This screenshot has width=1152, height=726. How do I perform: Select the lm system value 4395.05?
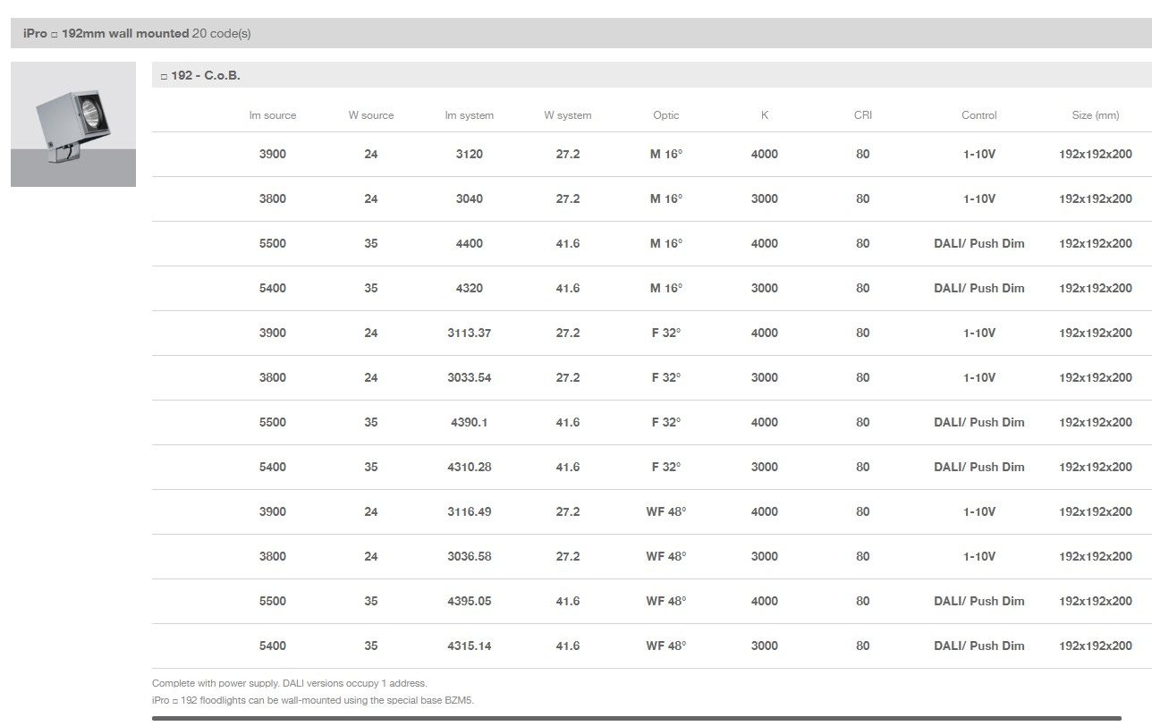point(470,601)
